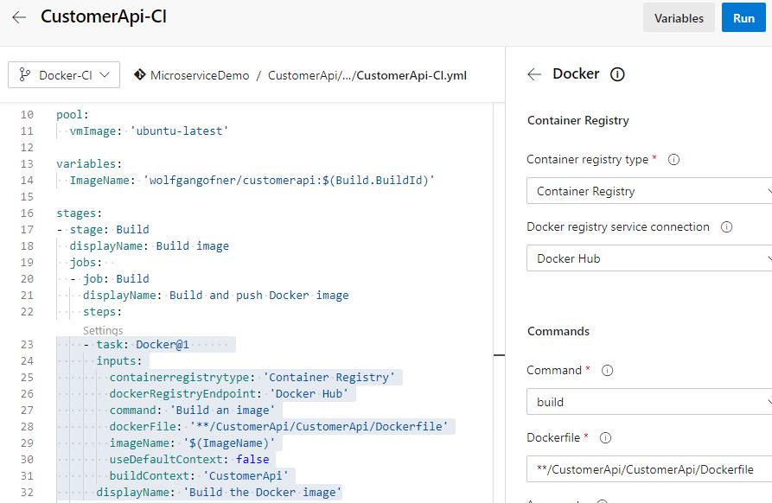Click the repository icon before MicroserviceDemo breadcrumb
Screen dimensions: 772x503
[138, 75]
